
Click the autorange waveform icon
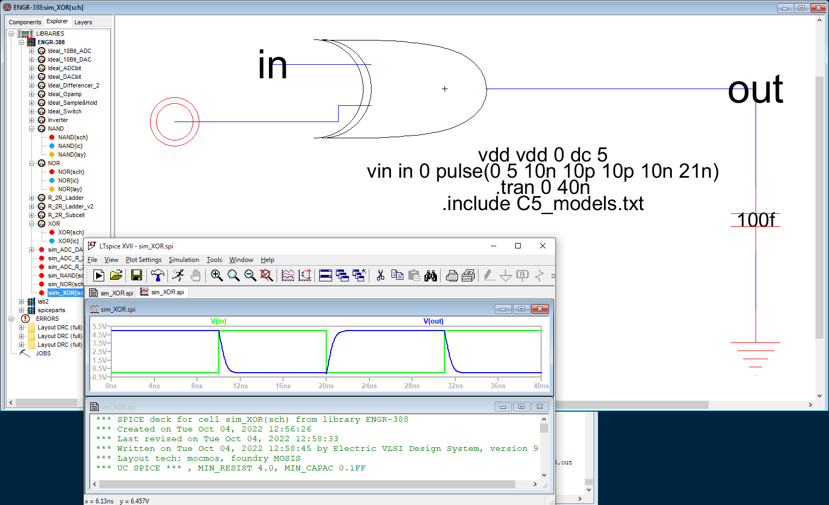[x=288, y=275]
